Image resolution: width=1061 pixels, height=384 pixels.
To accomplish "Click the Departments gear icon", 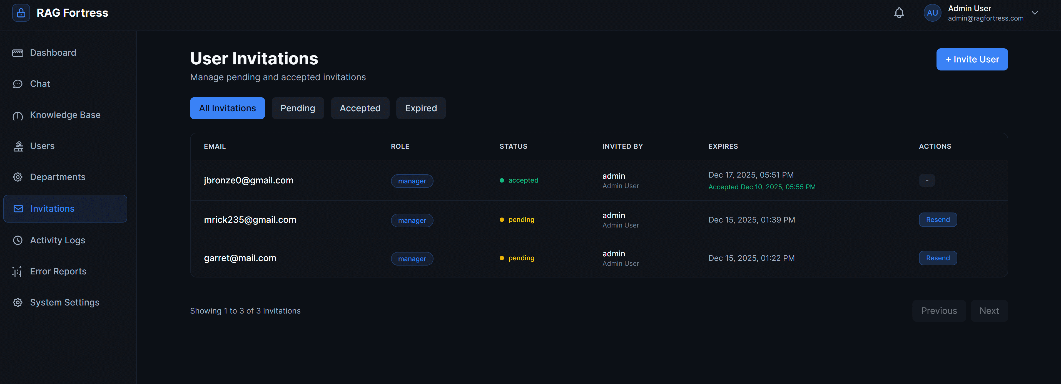I will point(18,177).
